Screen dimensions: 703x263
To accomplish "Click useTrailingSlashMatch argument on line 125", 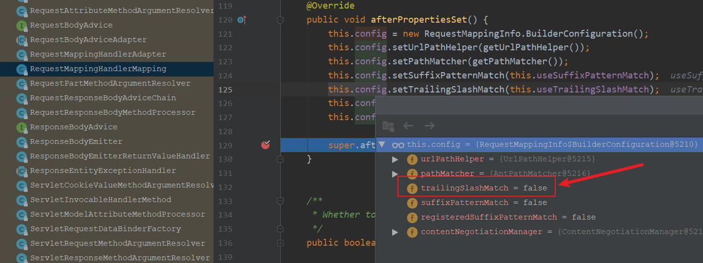I will coord(596,90).
